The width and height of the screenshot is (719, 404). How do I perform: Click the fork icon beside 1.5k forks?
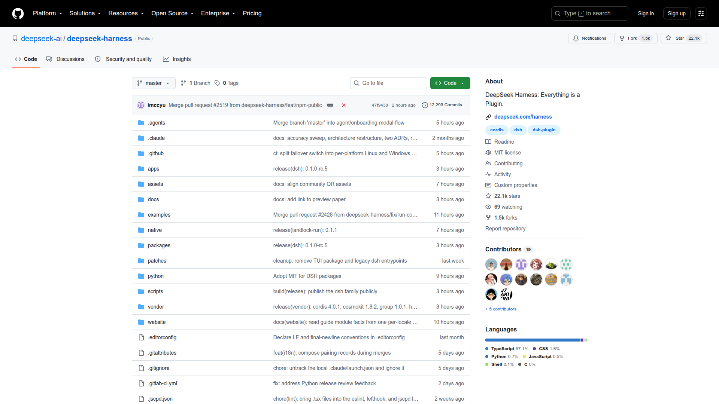click(x=488, y=218)
